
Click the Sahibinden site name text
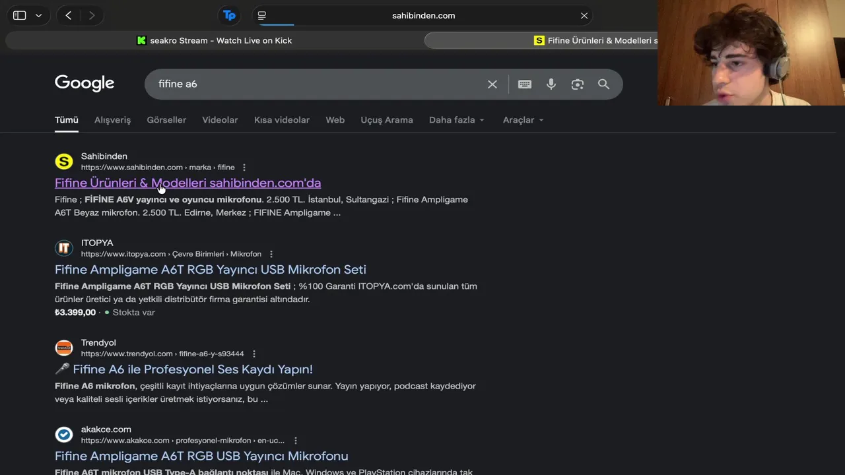[x=104, y=156]
